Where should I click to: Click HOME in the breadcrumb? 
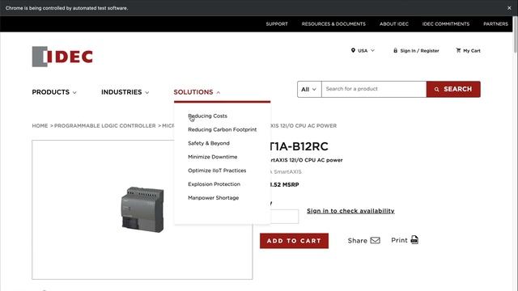(40, 126)
